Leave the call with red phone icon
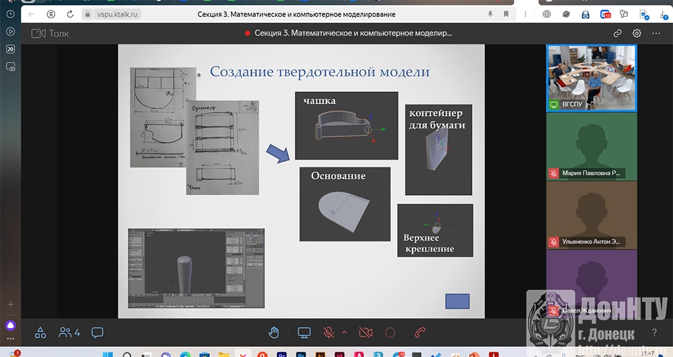Viewport: 673px width, 357px height. (x=421, y=332)
